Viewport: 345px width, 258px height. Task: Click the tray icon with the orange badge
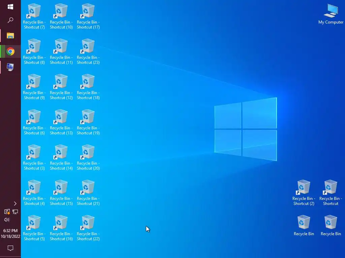[7, 212]
